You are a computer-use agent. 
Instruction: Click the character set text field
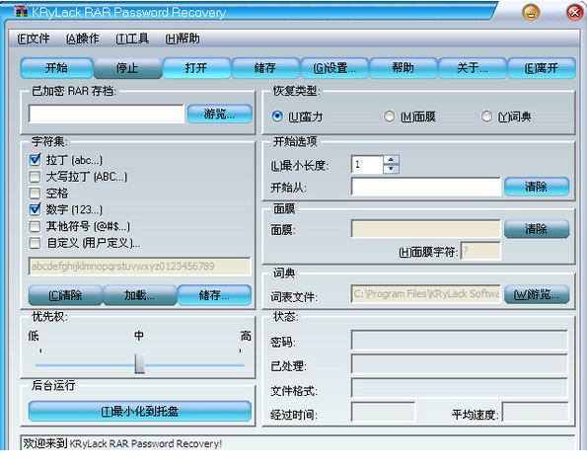click(x=139, y=266)
